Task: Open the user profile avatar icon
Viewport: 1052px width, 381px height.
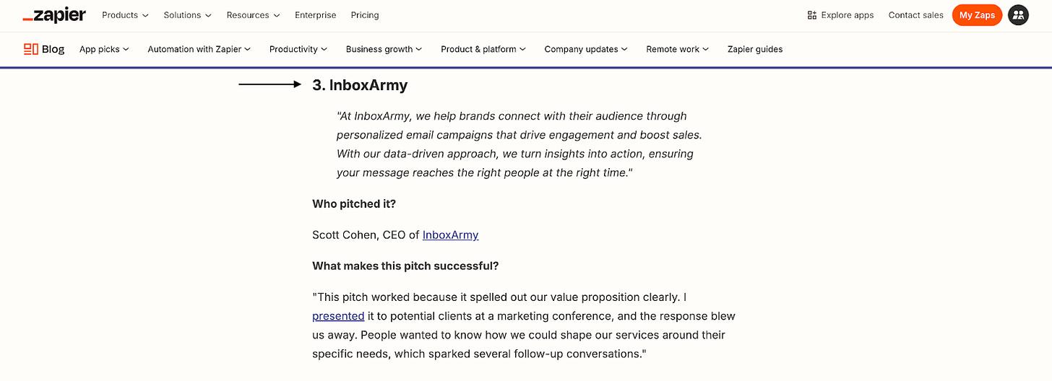Action: (x=1018, y=15)
